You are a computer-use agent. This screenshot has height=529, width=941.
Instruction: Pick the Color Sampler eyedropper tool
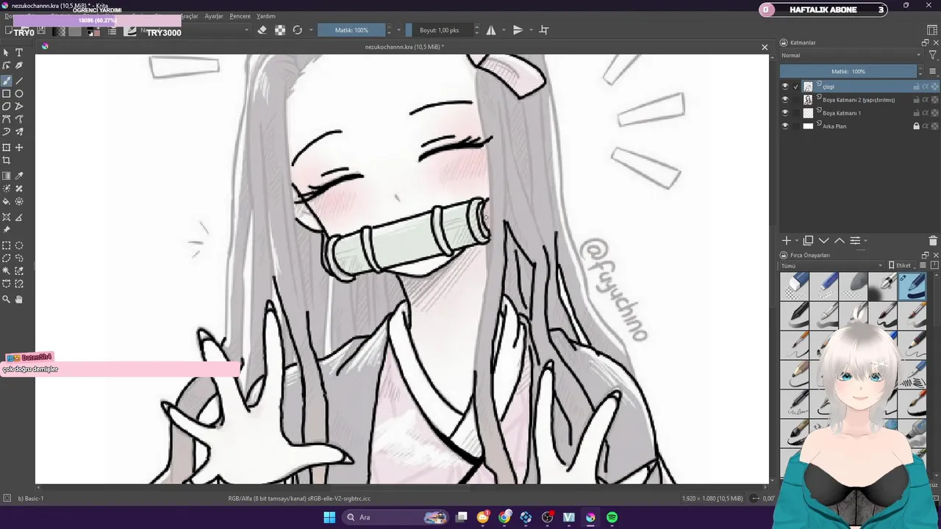19,176
